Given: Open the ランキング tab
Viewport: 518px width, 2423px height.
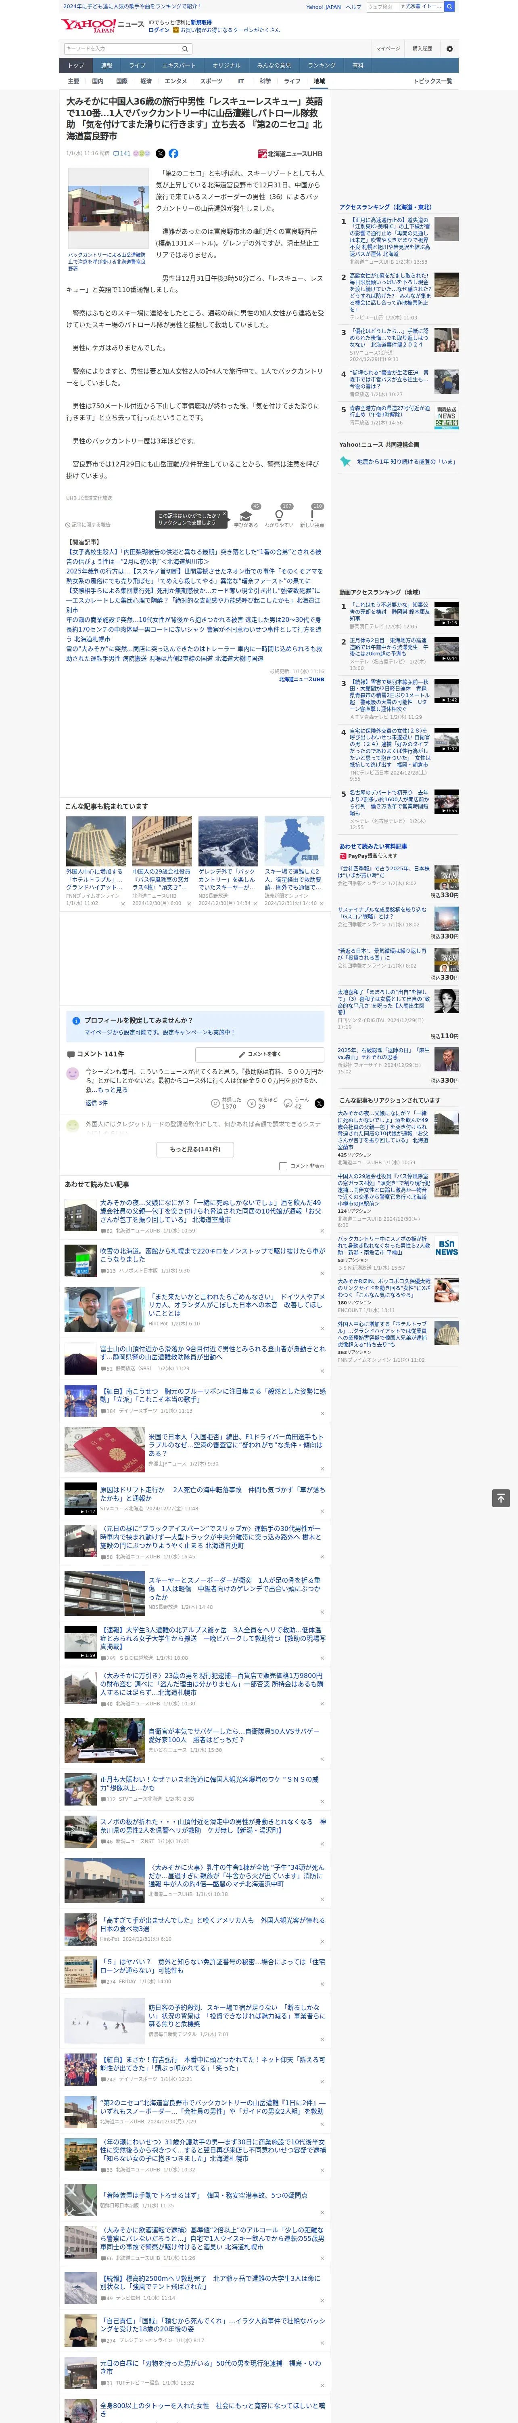Looking at the screenshot, I should 322,65.
